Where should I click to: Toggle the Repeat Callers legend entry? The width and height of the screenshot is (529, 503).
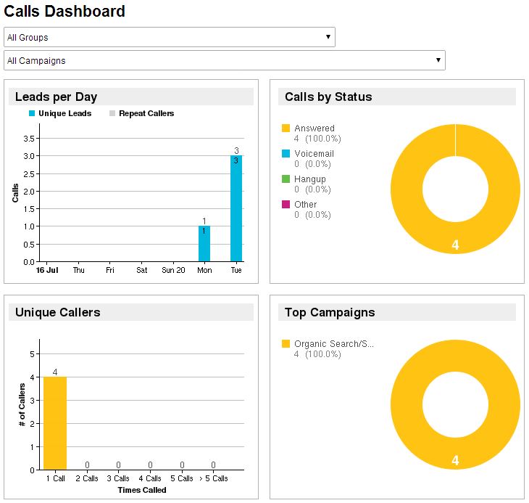tap(142, 113)
